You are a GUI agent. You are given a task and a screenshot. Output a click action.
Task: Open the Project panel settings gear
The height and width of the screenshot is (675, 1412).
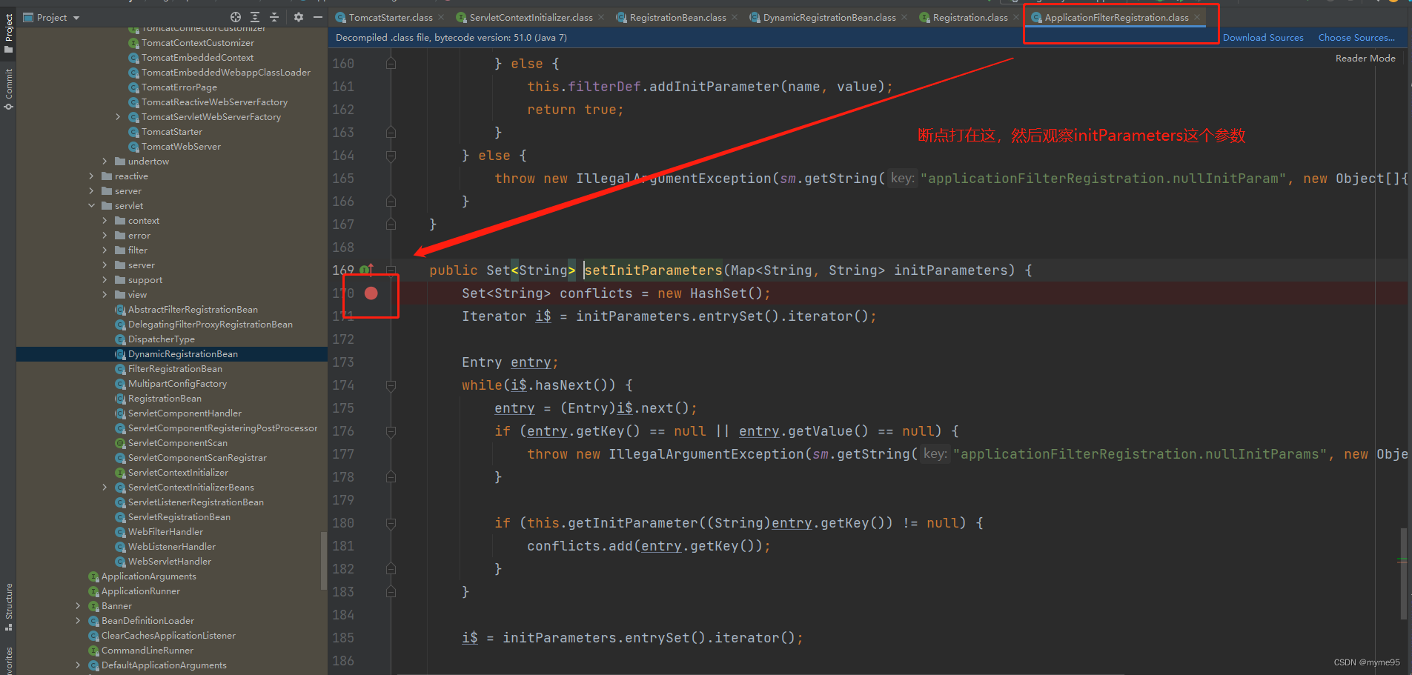click(298, 16)
